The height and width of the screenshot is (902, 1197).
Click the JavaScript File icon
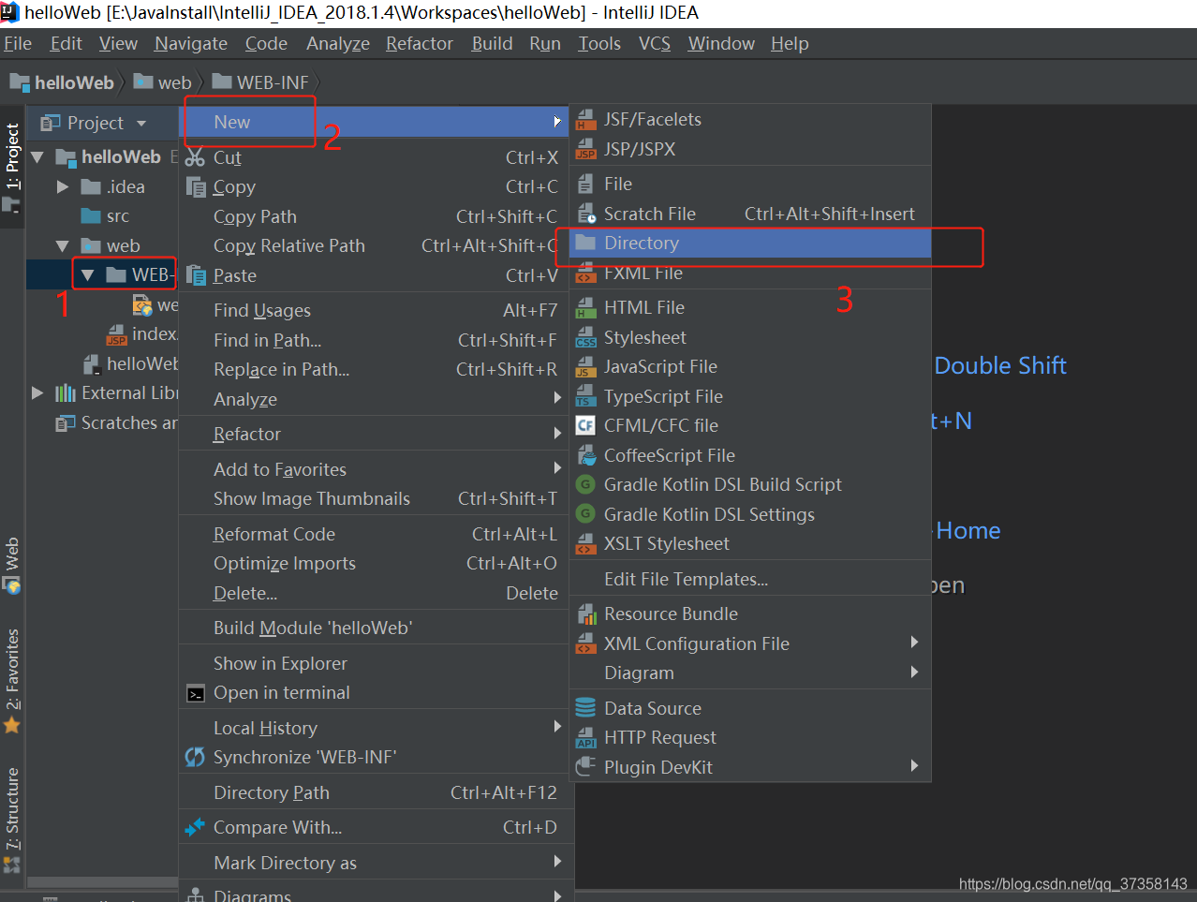pos(585,367)
